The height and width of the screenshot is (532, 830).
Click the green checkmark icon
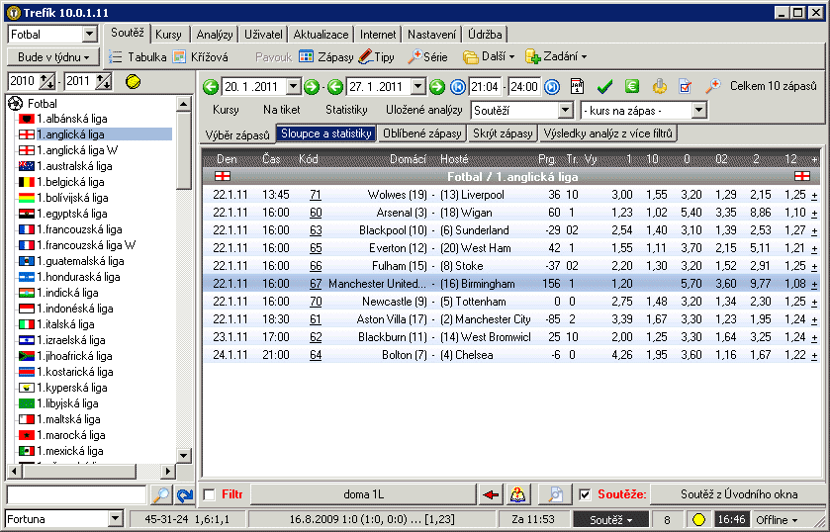point(604,86)
